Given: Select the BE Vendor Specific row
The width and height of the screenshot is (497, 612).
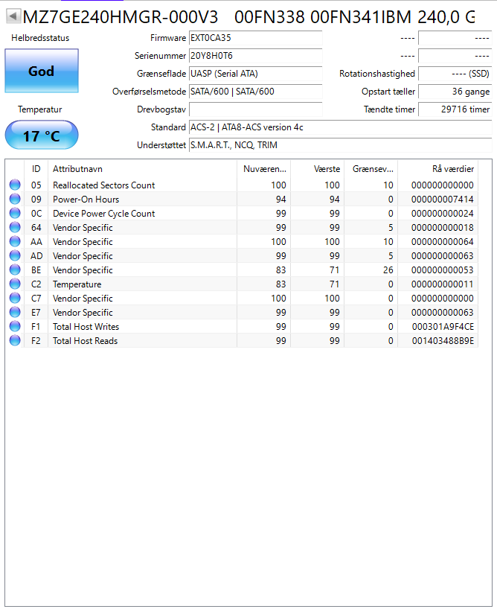Looking at the screenshot, I should click(x=223, y=270).
